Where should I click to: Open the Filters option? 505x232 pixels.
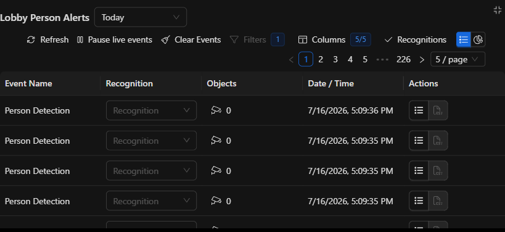click(248, 40)
